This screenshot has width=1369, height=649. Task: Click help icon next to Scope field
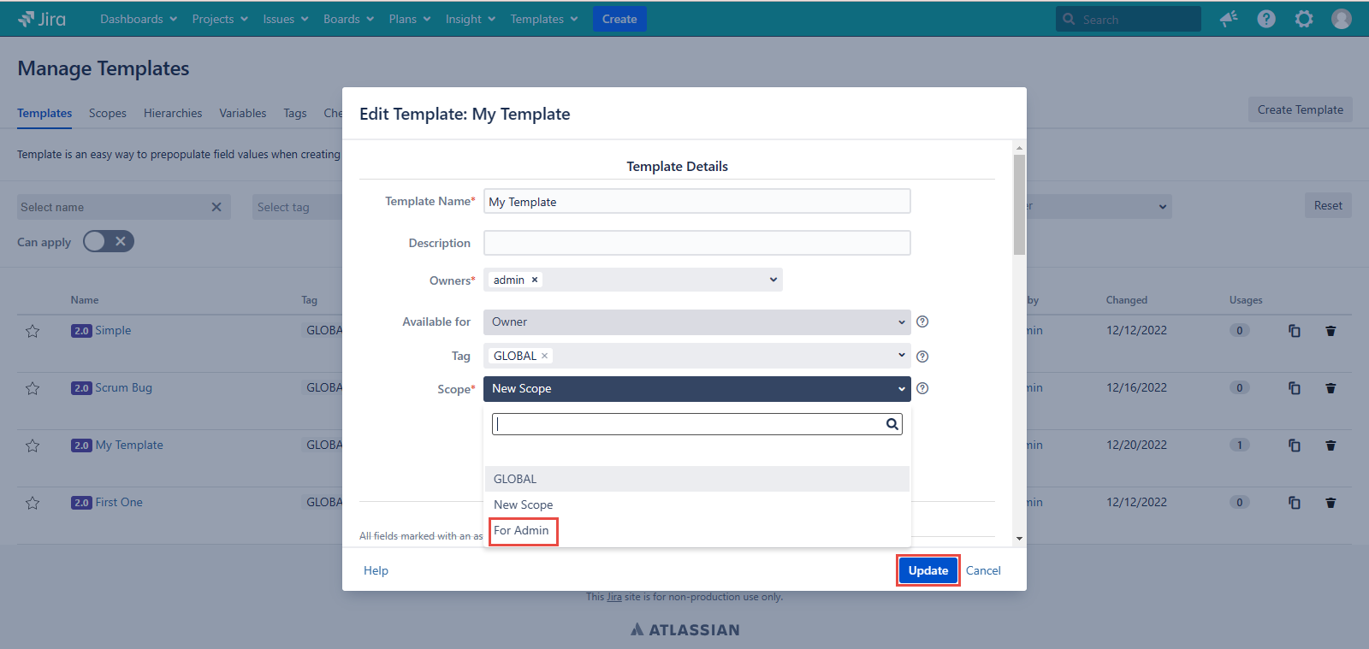coord(922,388)
